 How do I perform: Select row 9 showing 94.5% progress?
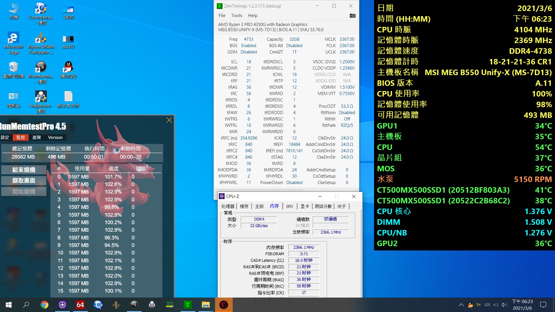coord(106,245)
